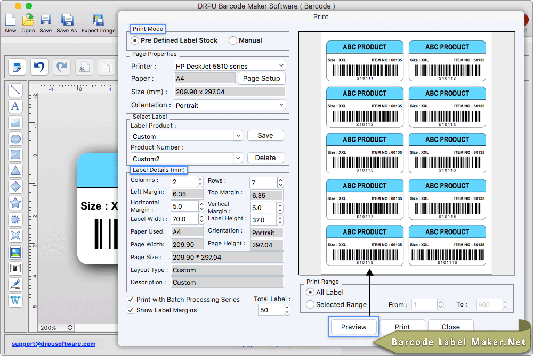Click the Total Label 50 field
The height and width of the screenshot is (356, 533).
tap(271, 310)
